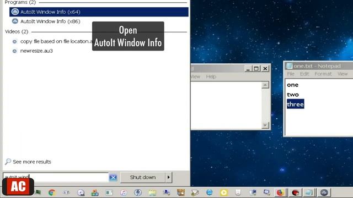Open View menu in one.txt Notepad

[343, 74]
